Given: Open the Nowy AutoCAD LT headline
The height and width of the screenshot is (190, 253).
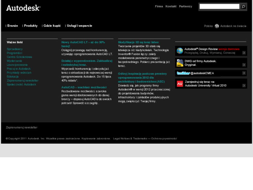Looking at the screenshot, I should [x=83, y=44].
